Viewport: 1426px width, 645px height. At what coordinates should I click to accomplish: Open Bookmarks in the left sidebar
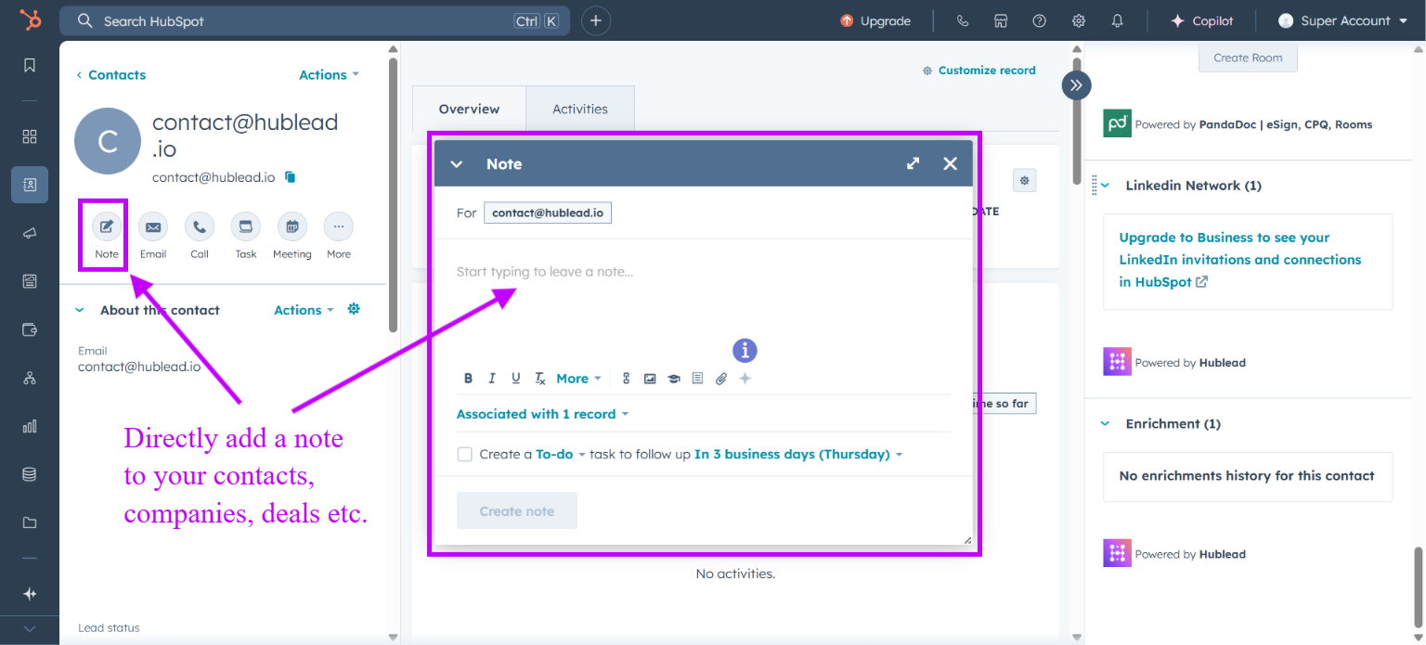pyautogui.click(x=30, y=65)
